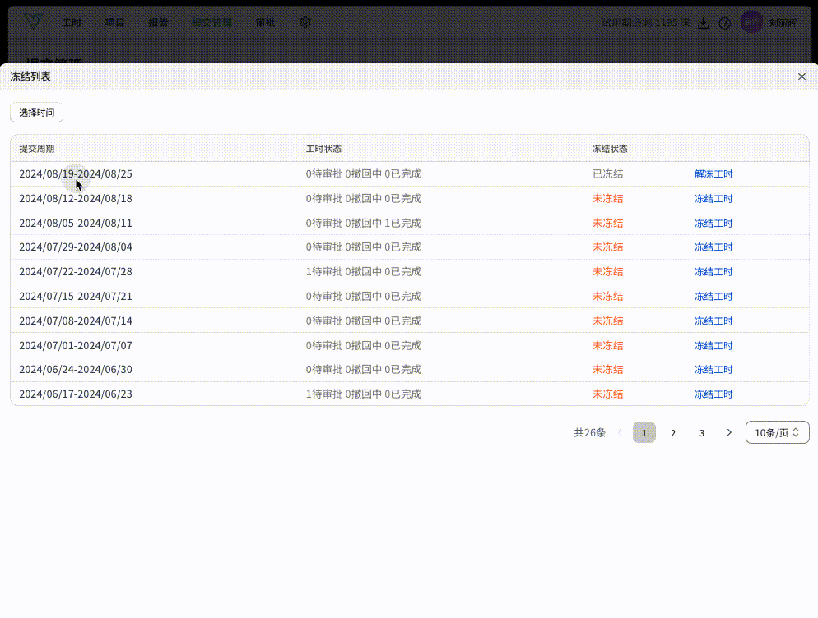Click the download icon in top bar
This screenshot has width=818, height=618.
pyautogui.click(x=703, y=23)
